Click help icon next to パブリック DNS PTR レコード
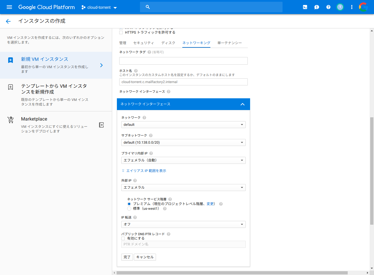This screenshot has width=374, height=275. [x=169, y=234]
